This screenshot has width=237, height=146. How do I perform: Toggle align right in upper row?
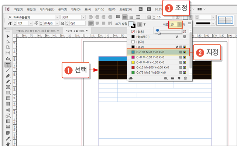(x=103, y=17)
